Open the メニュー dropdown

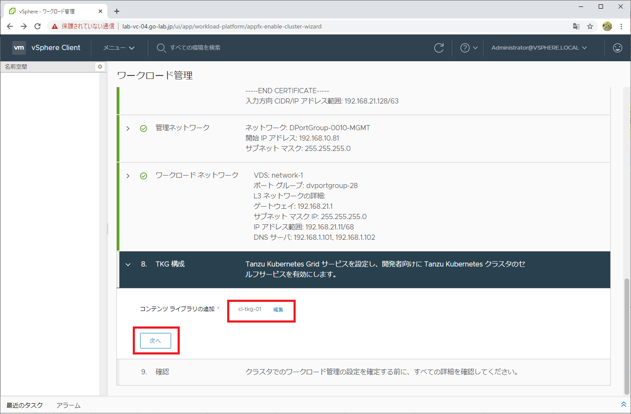point(119,48)
